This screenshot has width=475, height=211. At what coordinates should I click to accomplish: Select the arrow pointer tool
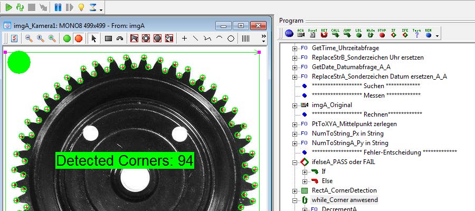[94, 39]
